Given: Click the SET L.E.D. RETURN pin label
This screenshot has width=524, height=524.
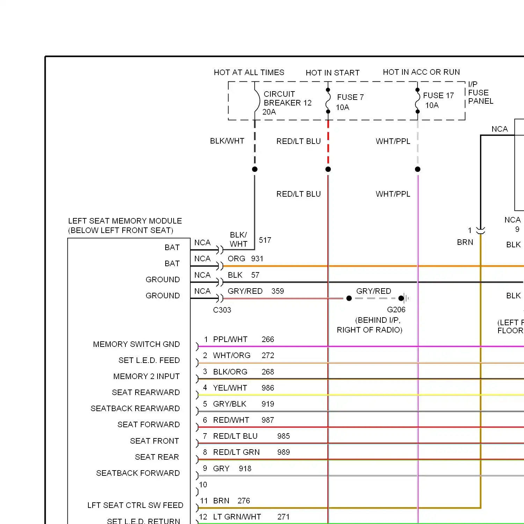Looking at the screenshot, I should [x=144, y=521].
